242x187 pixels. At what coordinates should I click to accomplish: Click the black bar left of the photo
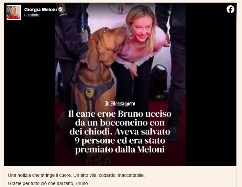29,93
